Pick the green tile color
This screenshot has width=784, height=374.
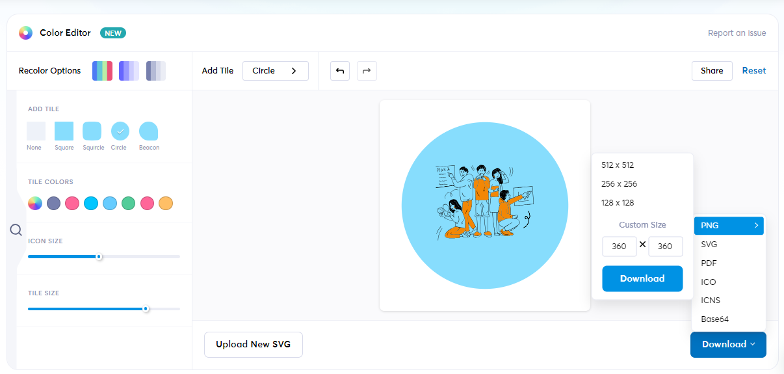[x=129, y=204]
